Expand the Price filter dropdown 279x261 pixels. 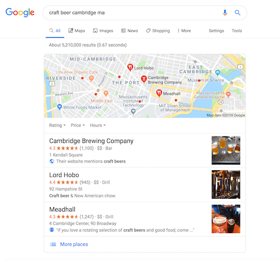[x=78, y=125]
